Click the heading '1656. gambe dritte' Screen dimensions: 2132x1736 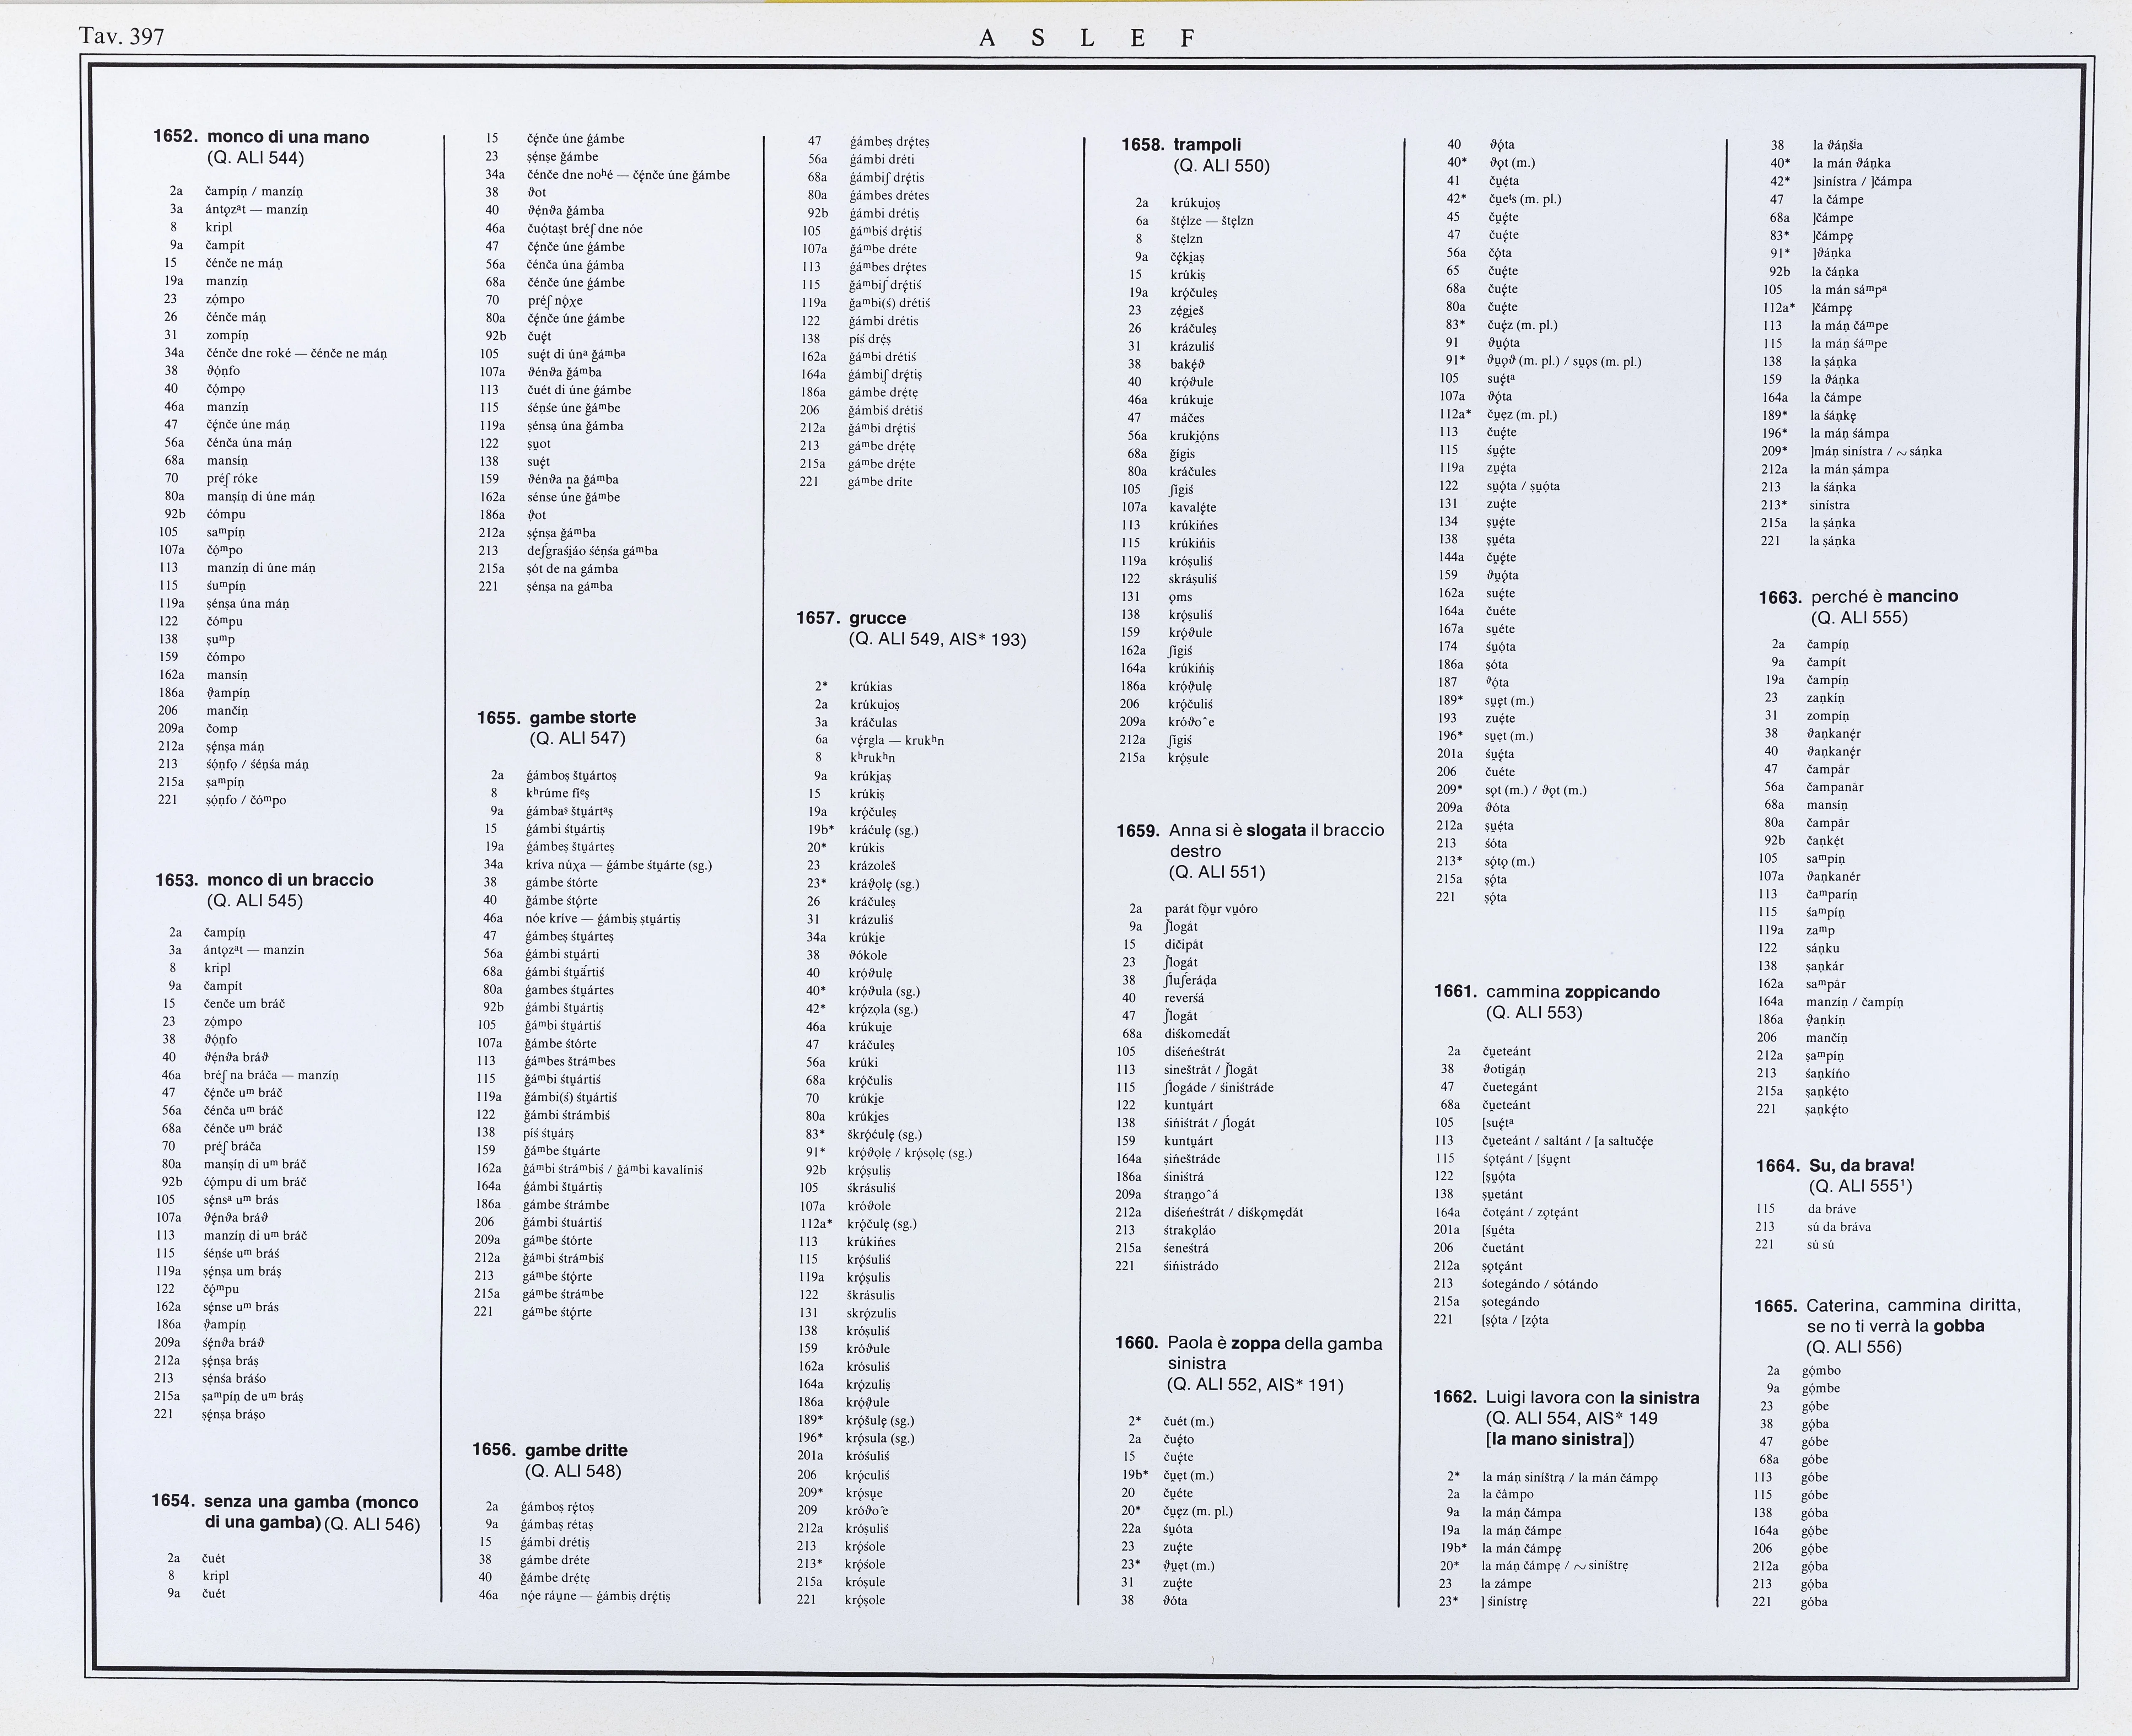click(x=550, y=1450)
